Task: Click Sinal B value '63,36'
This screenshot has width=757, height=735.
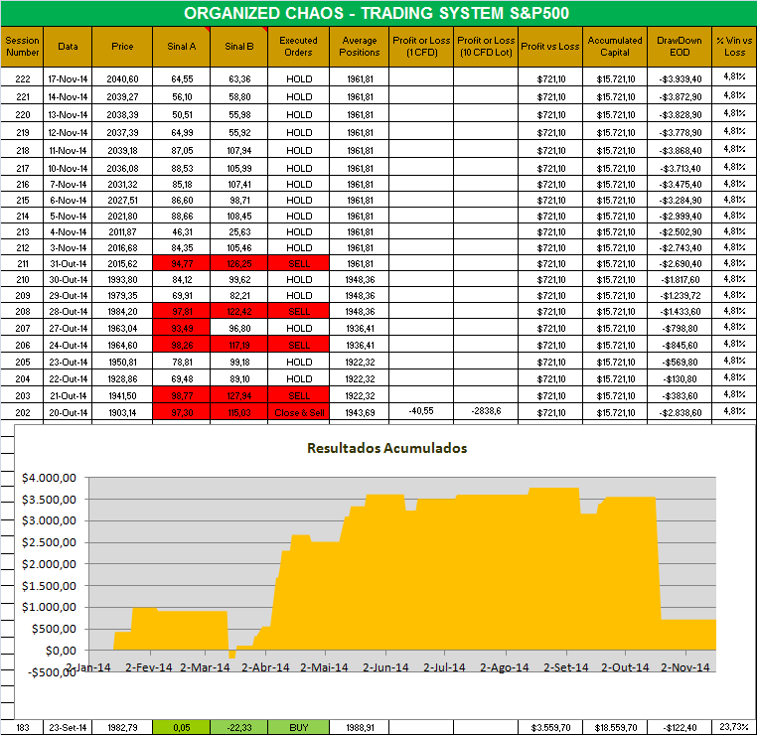Action: pos(239,78)
